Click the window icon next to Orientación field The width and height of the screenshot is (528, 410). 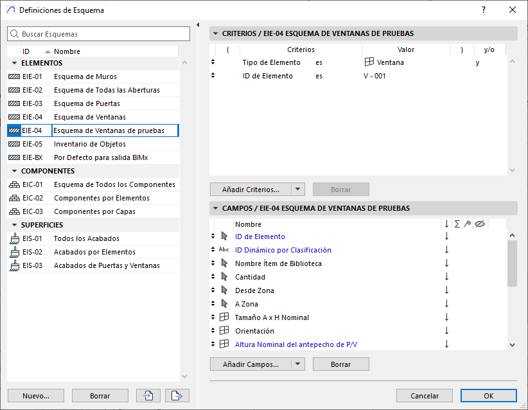[224, 331]
